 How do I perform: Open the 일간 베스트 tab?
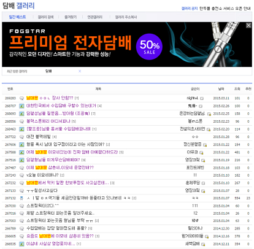[17, 17]
